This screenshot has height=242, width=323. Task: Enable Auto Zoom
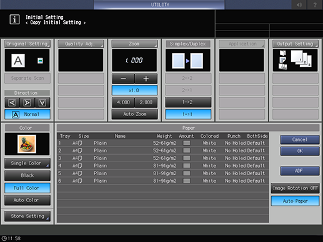point(134,114)
